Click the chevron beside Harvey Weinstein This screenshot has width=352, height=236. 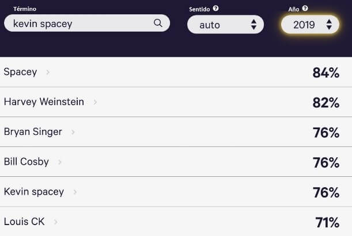pos(95,102)
